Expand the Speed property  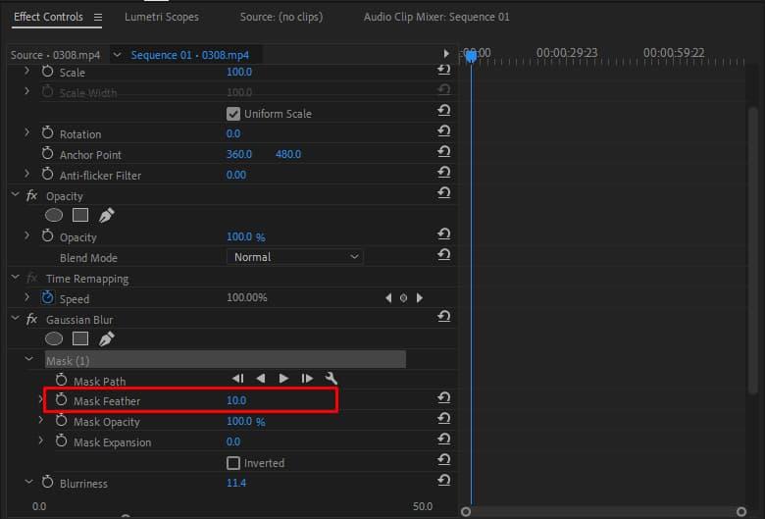pos(26,298)
